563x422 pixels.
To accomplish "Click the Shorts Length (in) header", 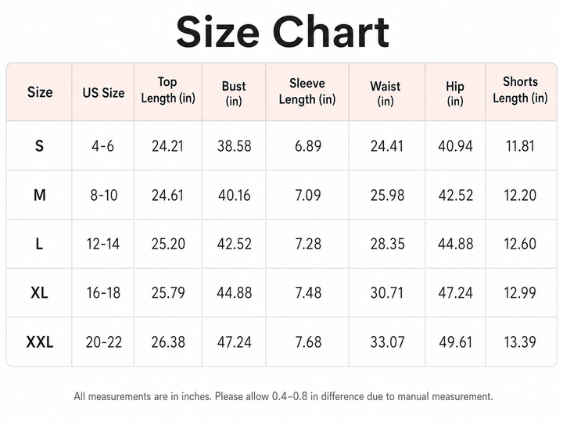I will (520, 90).
